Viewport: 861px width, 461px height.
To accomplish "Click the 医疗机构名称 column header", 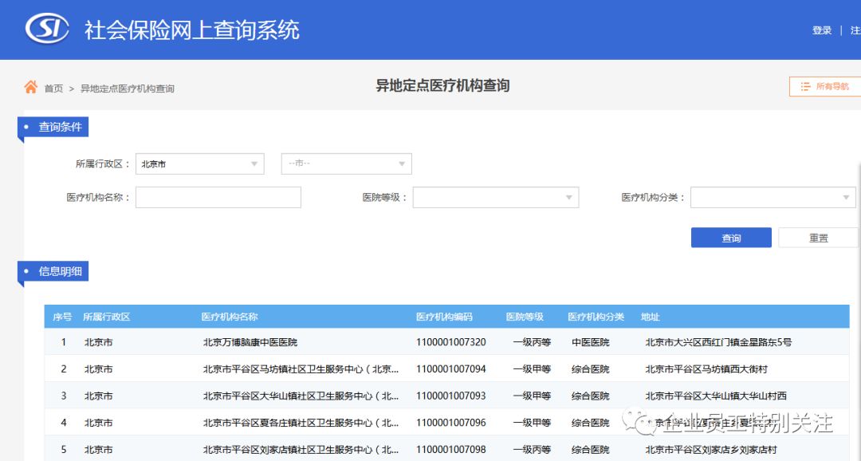I will point(230,317).
